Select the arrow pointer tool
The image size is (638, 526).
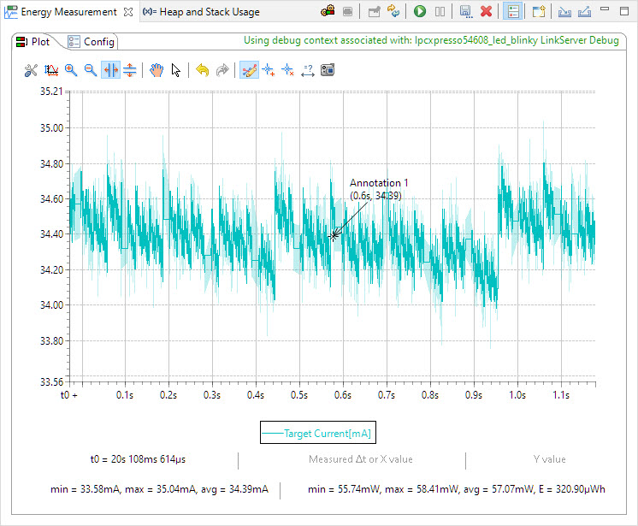(176, 70)
